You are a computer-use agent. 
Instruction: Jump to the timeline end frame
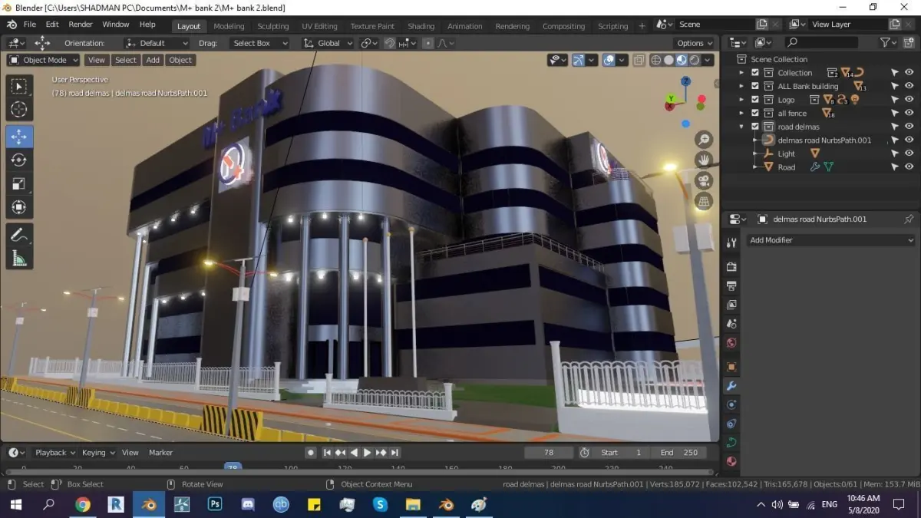click(394, 453)
